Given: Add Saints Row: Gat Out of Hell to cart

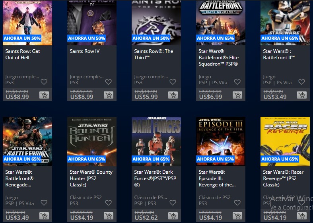Looking at the screenshot, I should 44,95.
